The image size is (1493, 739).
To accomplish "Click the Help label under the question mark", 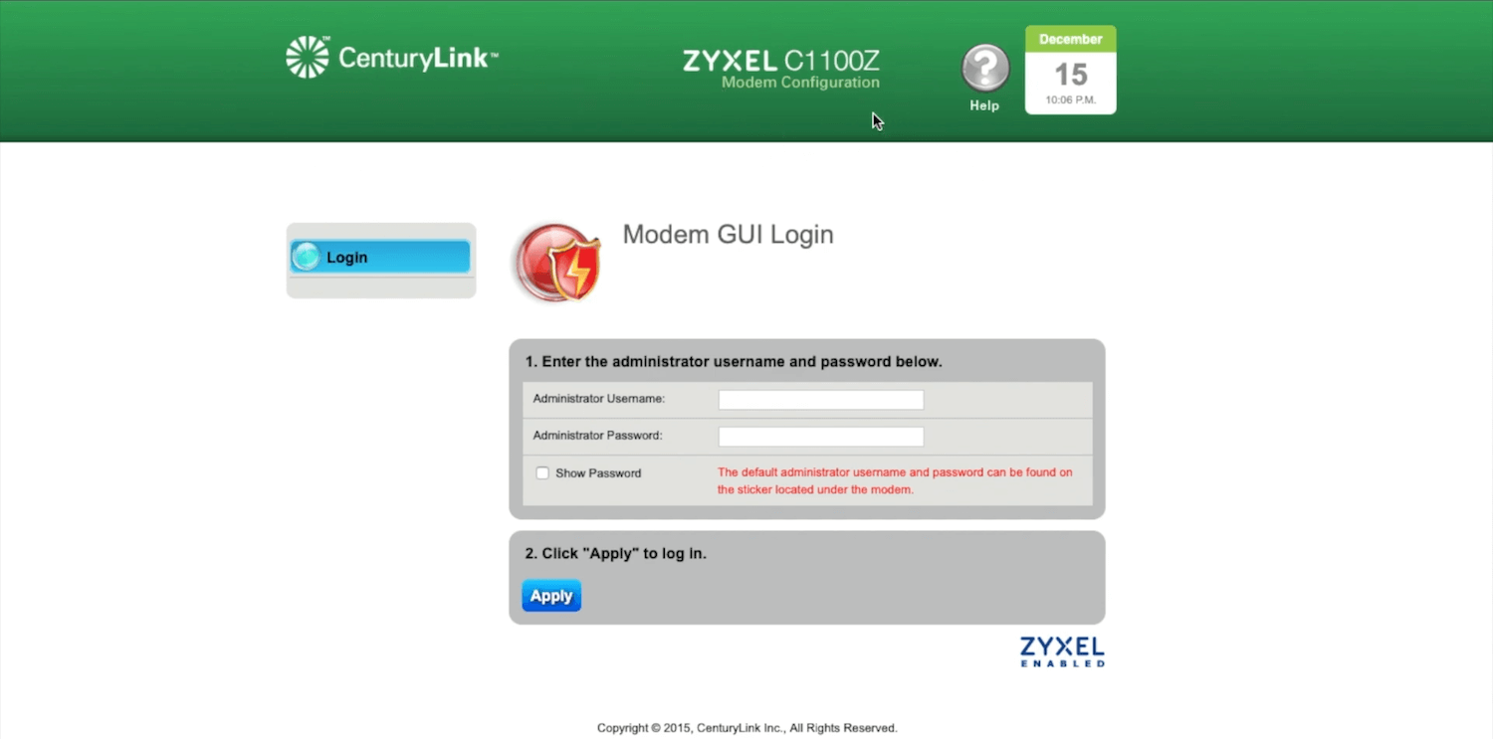I will pos(984,105).
